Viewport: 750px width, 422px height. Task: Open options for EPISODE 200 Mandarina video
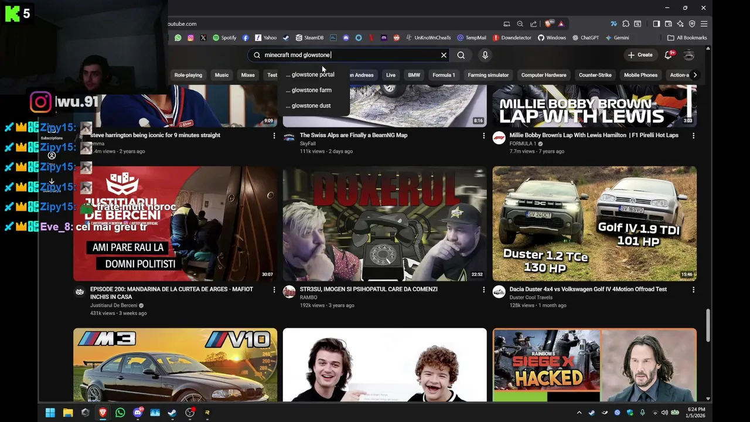(x=274, y=290)
